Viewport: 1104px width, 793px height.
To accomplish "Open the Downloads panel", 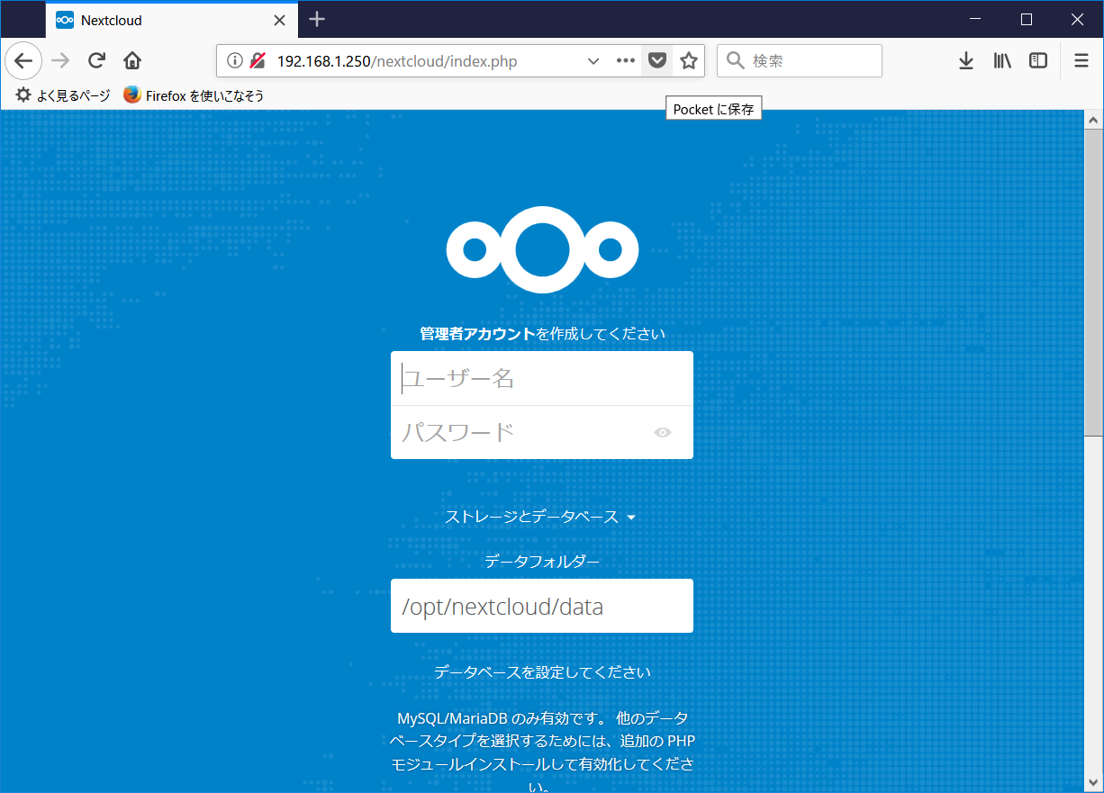I will 966,60.
